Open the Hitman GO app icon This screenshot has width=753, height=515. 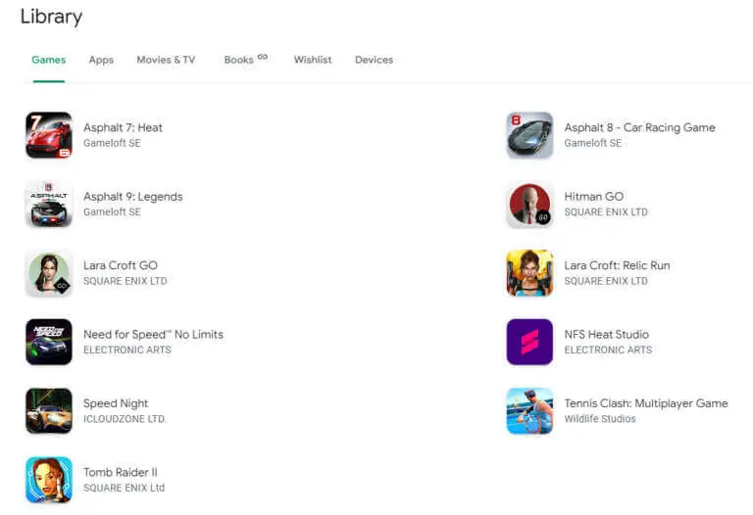point(529,205)
